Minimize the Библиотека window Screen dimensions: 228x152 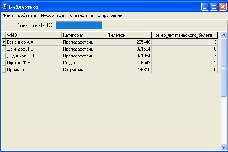205,7
